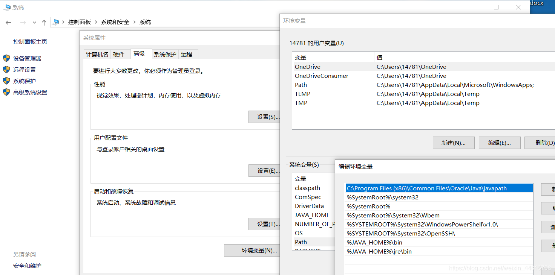Click 新建(N)... user variable button
Viewport: 555px width, 275px height.
click(x=454, y=143)
